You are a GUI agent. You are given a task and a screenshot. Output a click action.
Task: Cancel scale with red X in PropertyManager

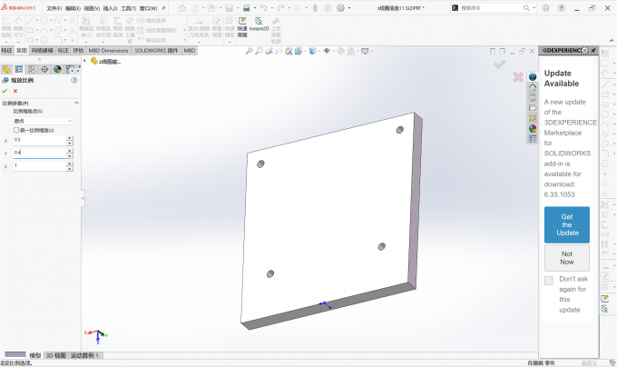point(15,91)
